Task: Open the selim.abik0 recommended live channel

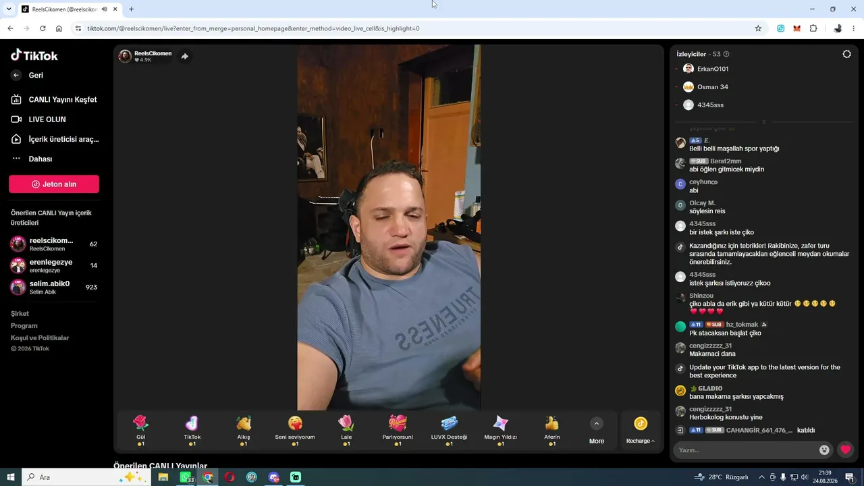Action: click(x=54, y=287)
